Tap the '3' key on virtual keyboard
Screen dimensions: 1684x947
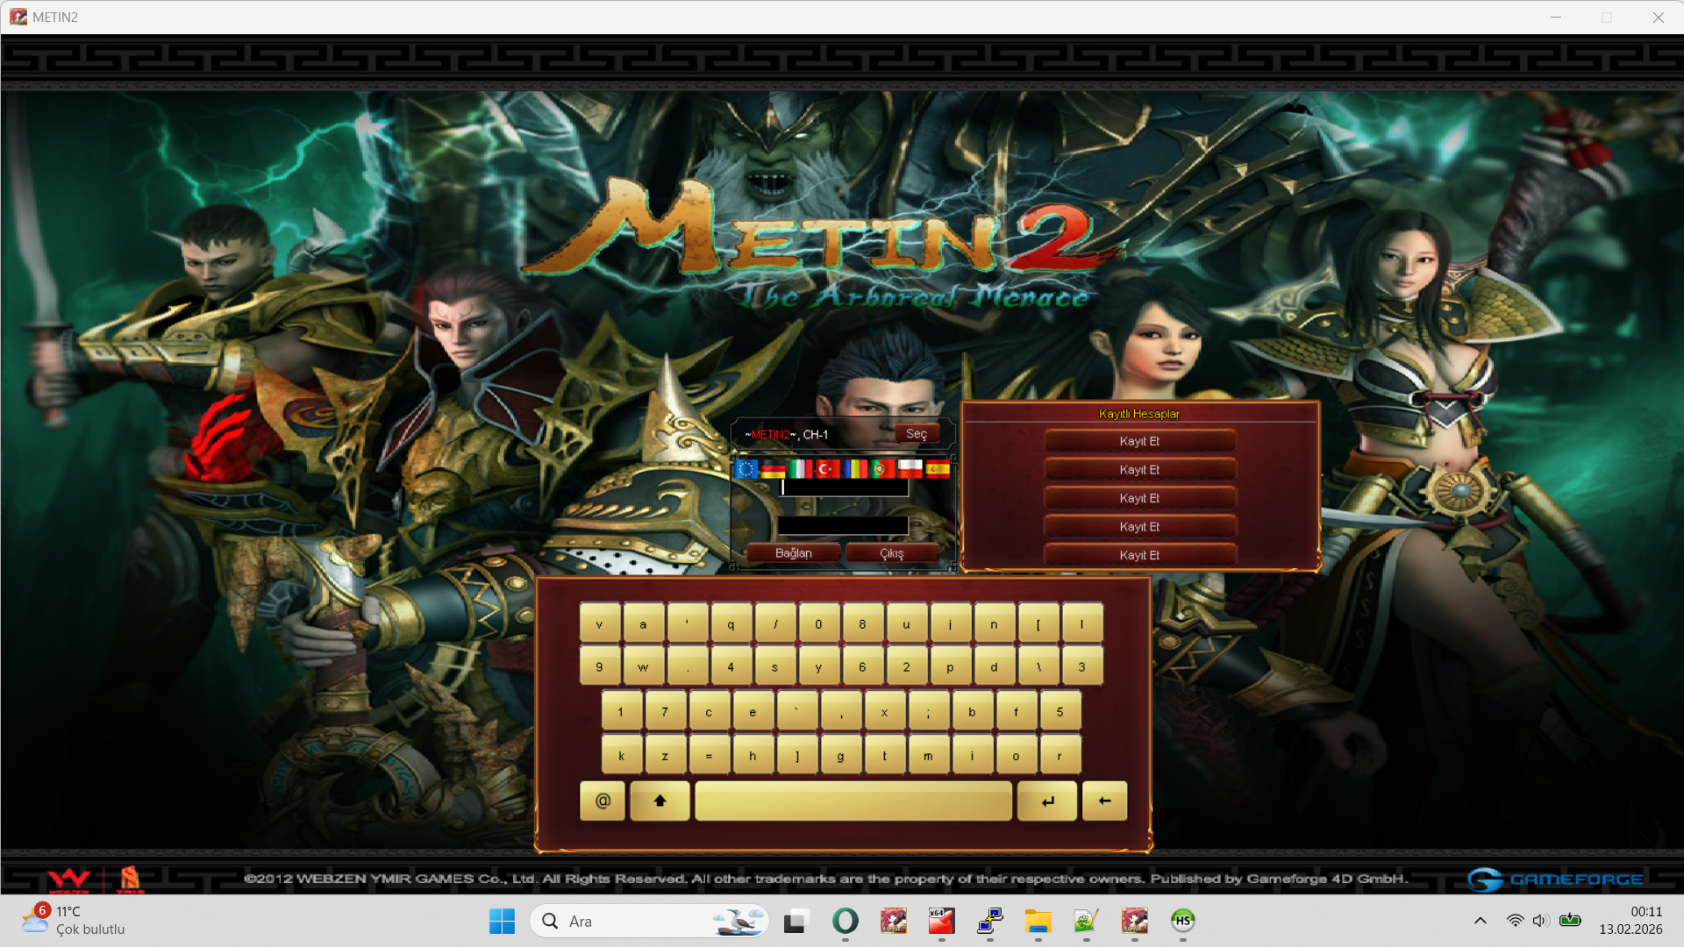tap(1081, 666)
